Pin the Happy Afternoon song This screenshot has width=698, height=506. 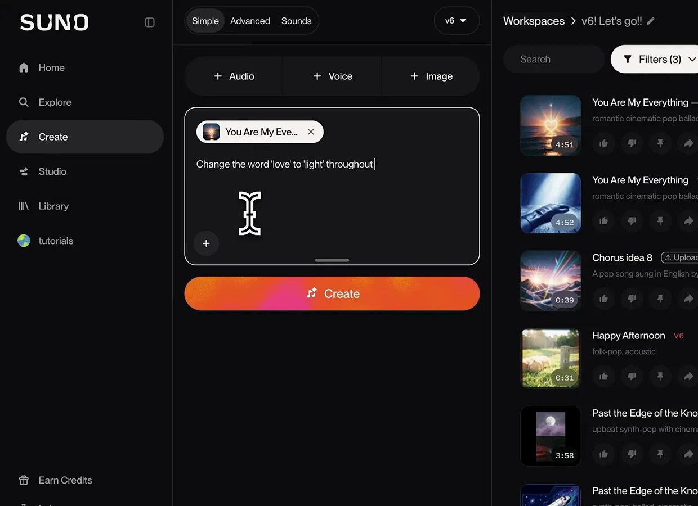660,377
